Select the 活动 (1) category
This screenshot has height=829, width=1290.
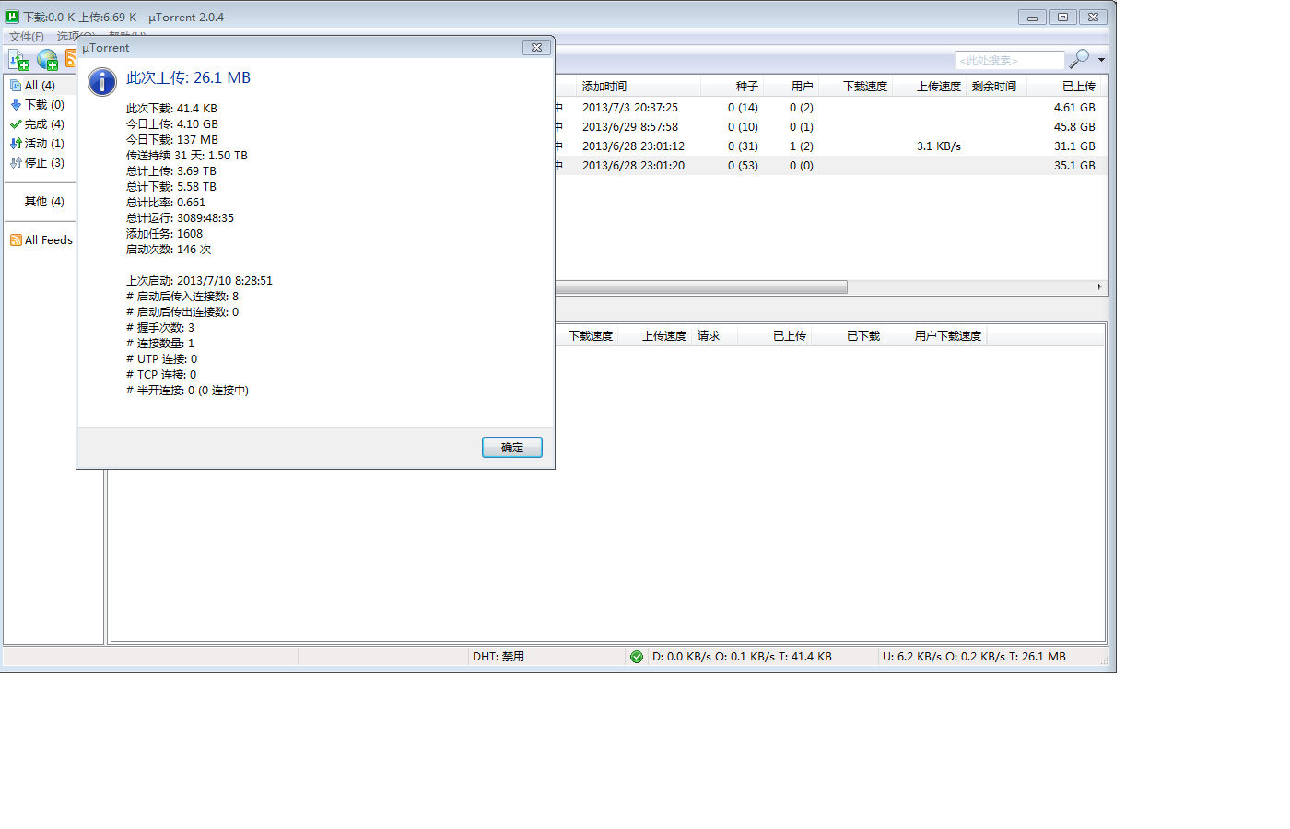click(37, 144)
